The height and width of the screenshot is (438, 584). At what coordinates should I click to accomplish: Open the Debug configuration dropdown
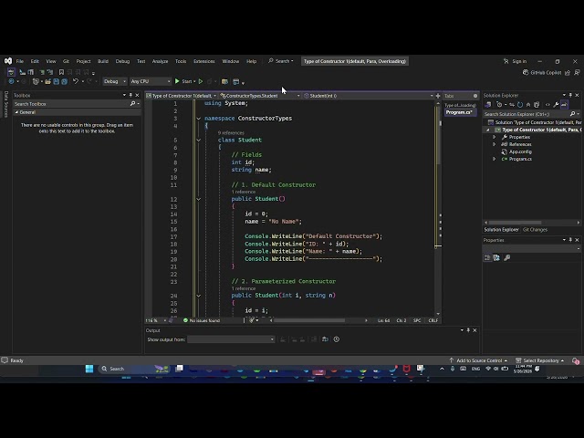point(114,81)
